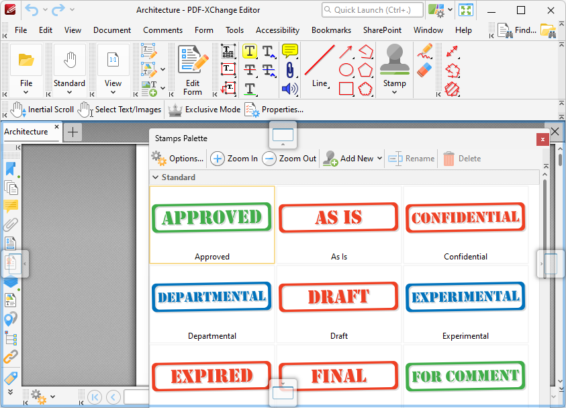The image size is (566, 408).
Task: Click the Rename button in Stamps Palette
Action: pyautogui.click(x=411, y=159)
